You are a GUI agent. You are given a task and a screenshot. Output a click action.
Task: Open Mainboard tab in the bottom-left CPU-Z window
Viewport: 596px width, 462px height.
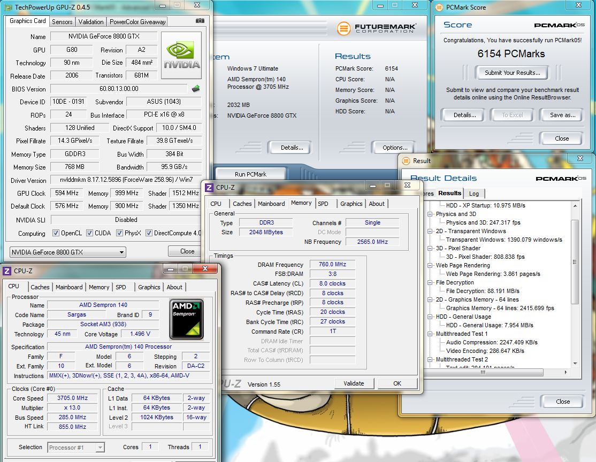click(x=69, y=287)
